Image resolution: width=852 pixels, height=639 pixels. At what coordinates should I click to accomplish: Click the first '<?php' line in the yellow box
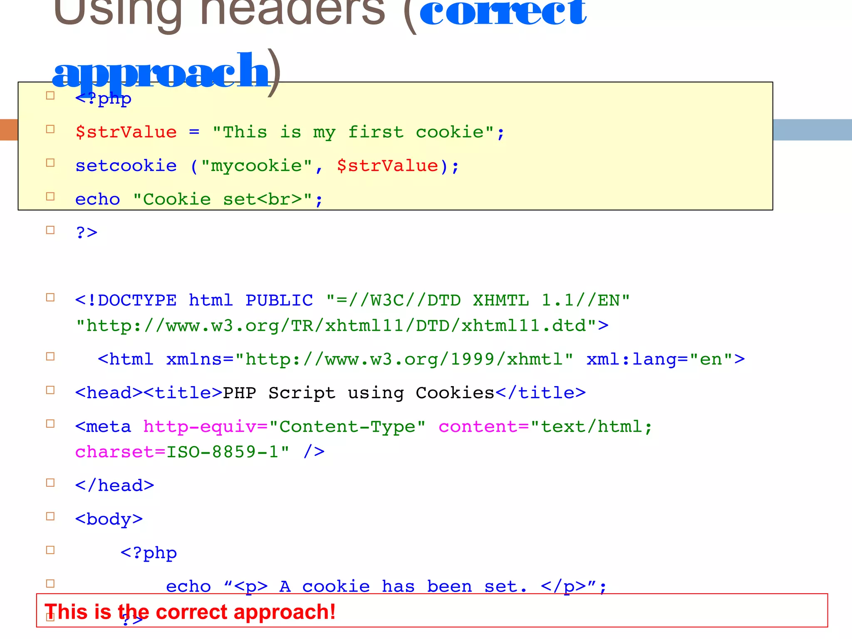tap(103, 99)
